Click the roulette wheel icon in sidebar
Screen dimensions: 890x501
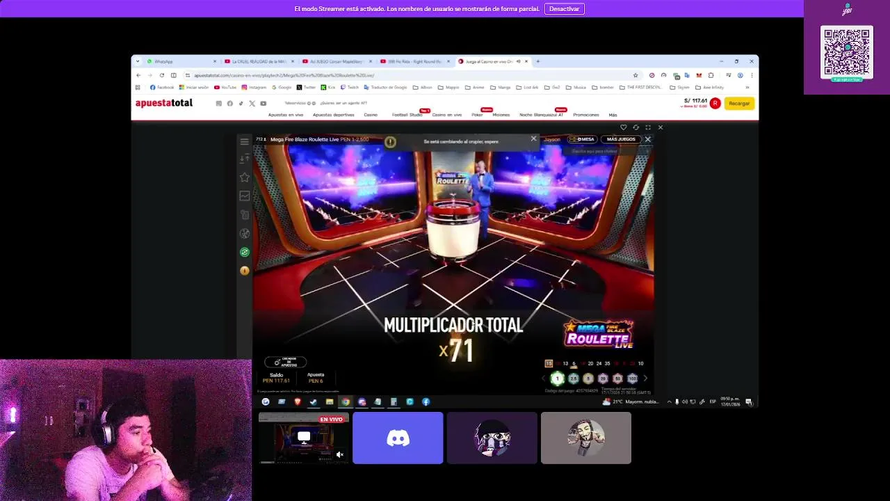coord(244,234)
